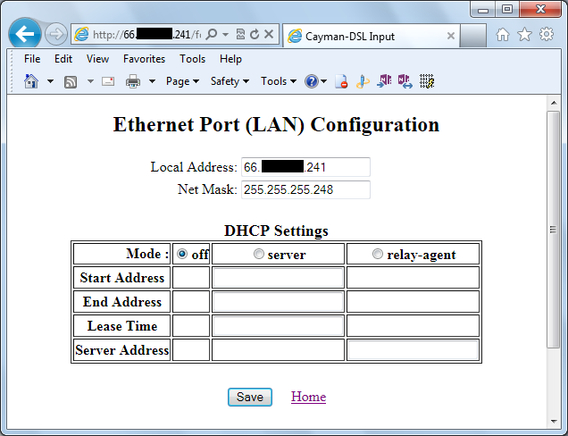The width and height of the screenshot is (568, 436).
Task: Open Favorites using the star icon
Action: pyautogui.click(x=524, y=35)
